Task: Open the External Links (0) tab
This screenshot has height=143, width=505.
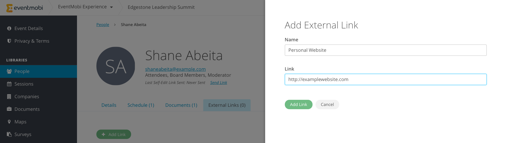Action: 227,105
